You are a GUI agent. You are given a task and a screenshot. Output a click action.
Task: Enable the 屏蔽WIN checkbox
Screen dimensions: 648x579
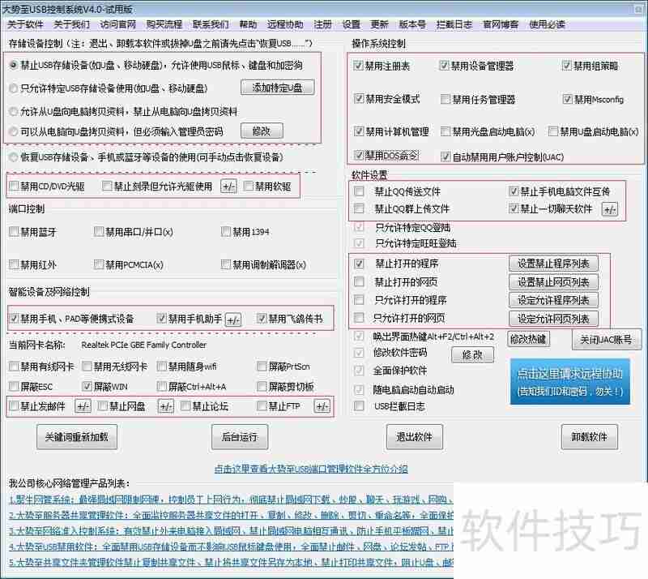87,387
